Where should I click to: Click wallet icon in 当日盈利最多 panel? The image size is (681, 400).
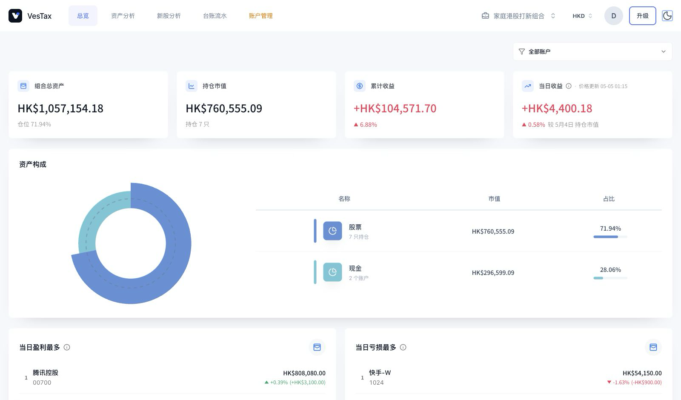tap(317, 347)
